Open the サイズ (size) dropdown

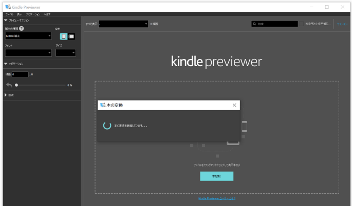66,53
